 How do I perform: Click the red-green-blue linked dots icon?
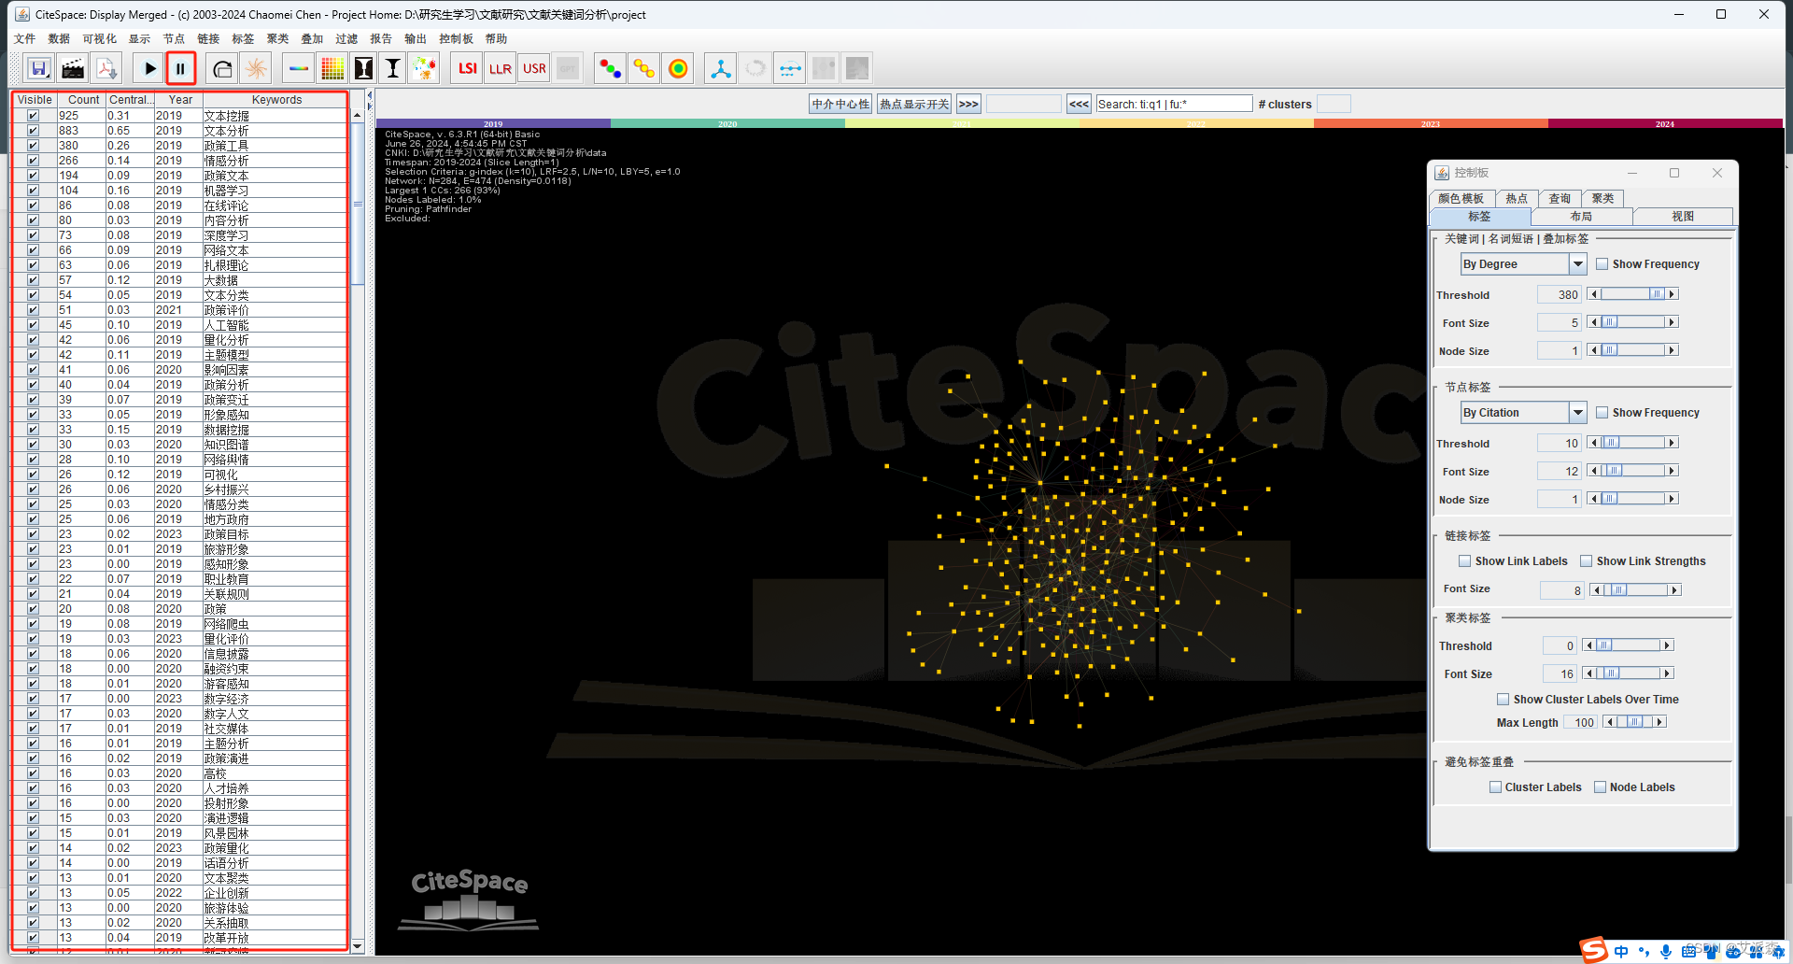[x=611, y=68]
